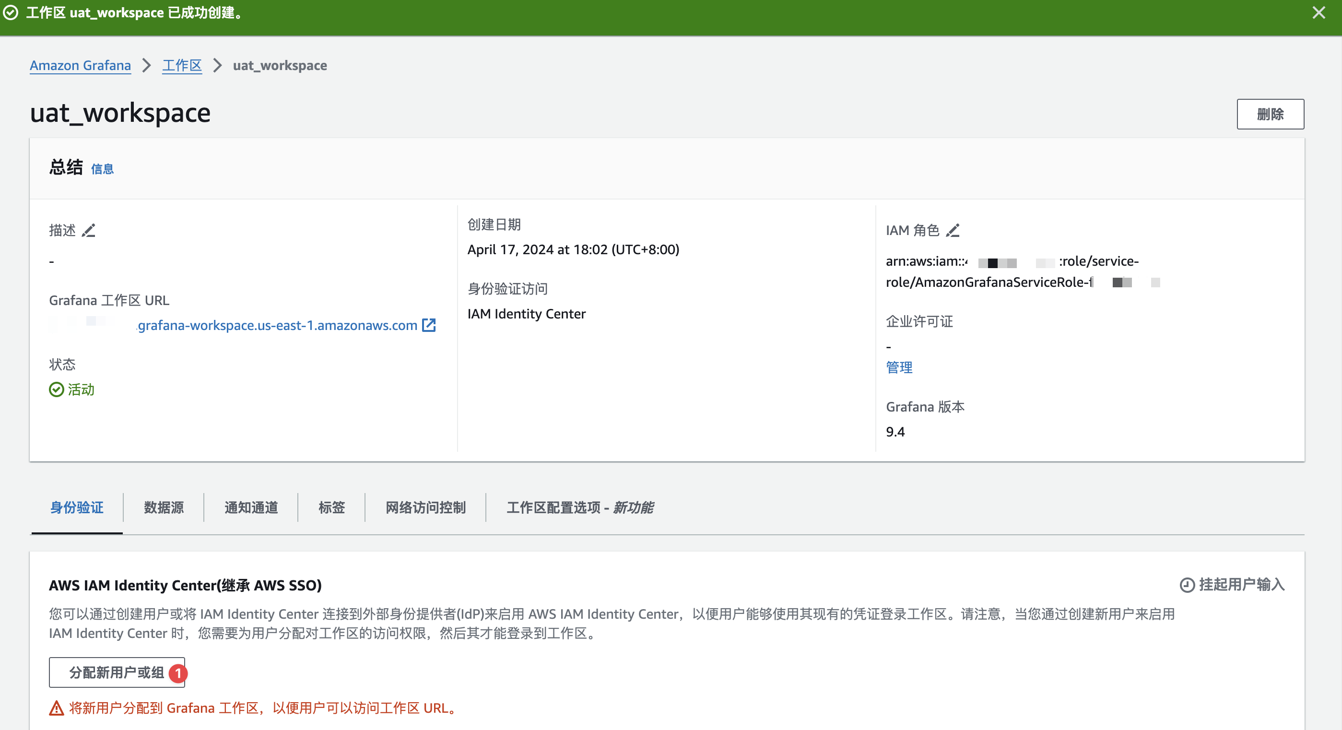Click the 活动 status check icon
Image resolution: width=1342 pixels, height=730 pixels.
56,389
